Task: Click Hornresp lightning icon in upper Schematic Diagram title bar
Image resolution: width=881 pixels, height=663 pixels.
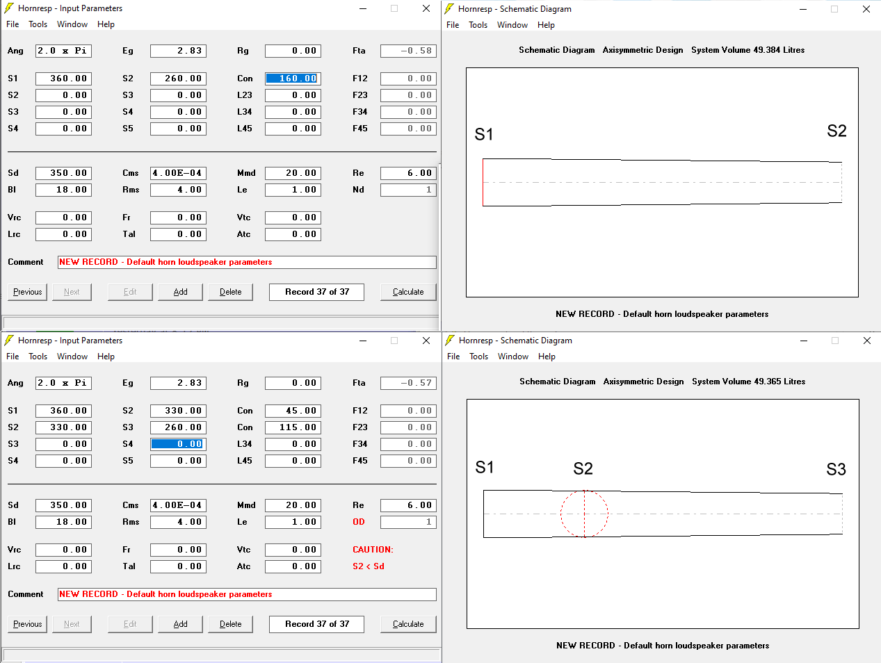Action: [x=449, y=9]
